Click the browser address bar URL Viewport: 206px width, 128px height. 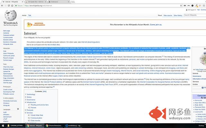(38, 6)
